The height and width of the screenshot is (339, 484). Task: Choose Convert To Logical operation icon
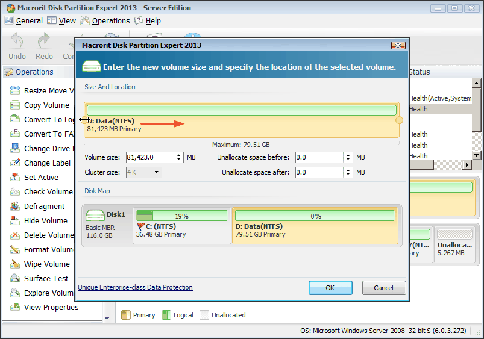[15, 119]
